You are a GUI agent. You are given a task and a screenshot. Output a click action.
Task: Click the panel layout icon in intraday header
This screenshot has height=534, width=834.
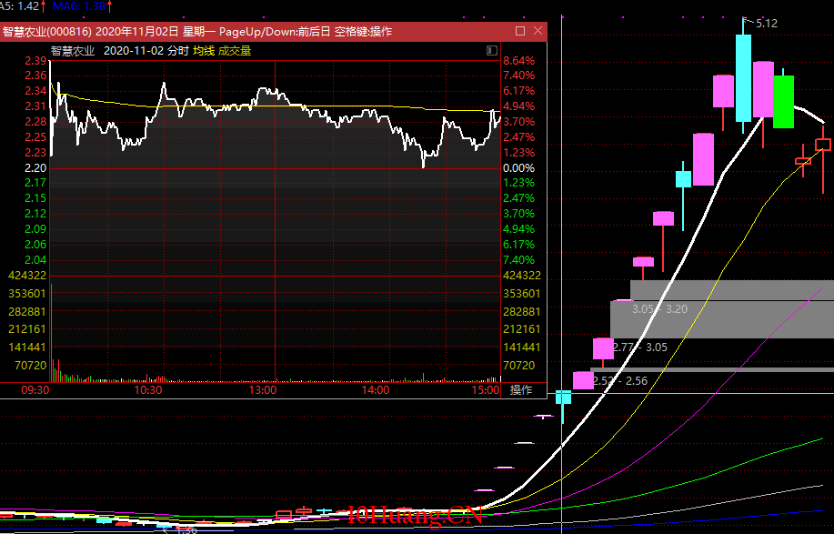coord(492,51)
